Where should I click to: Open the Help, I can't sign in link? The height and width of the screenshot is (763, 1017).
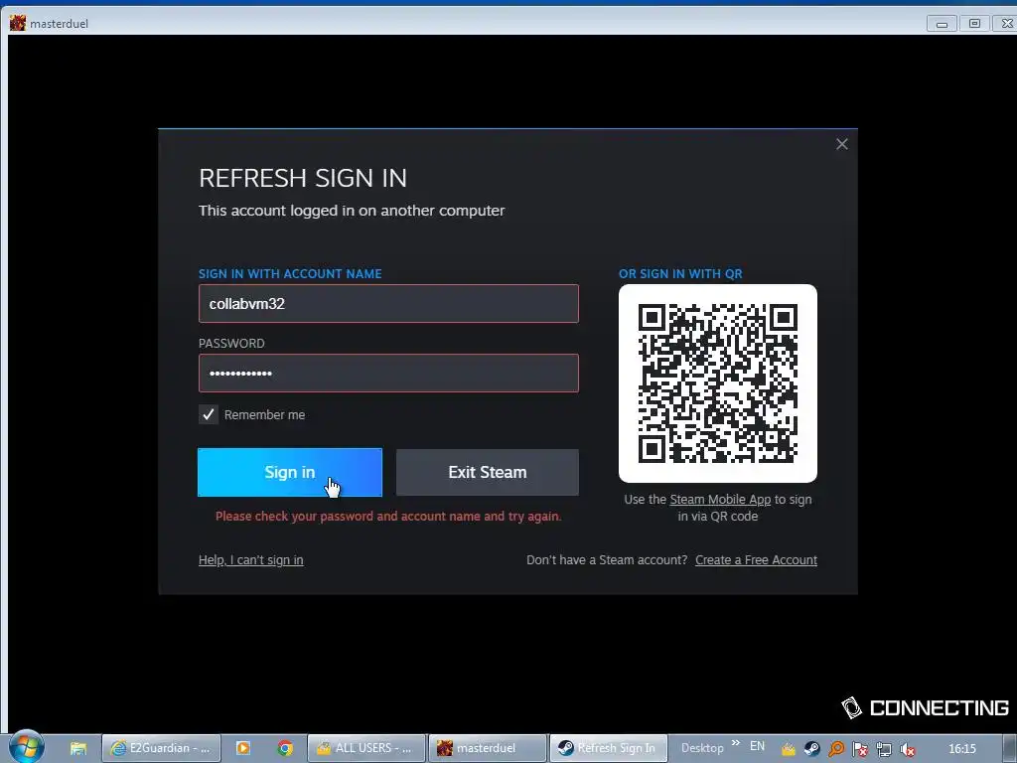(251, 560)
